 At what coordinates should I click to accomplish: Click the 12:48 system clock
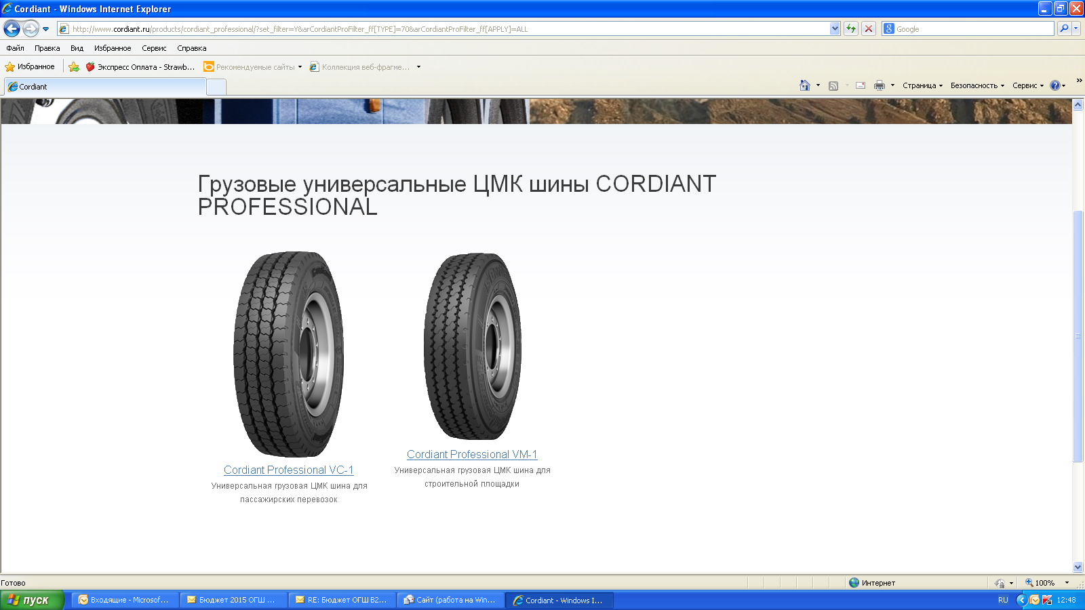(1066, 600)
